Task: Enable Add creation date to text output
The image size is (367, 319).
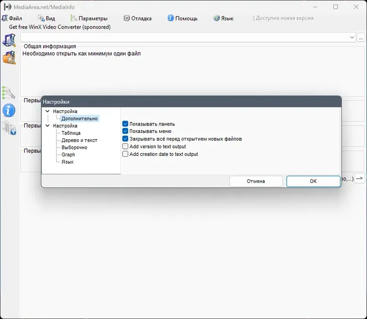Action: pyautogui.click(x=125, y=154)
